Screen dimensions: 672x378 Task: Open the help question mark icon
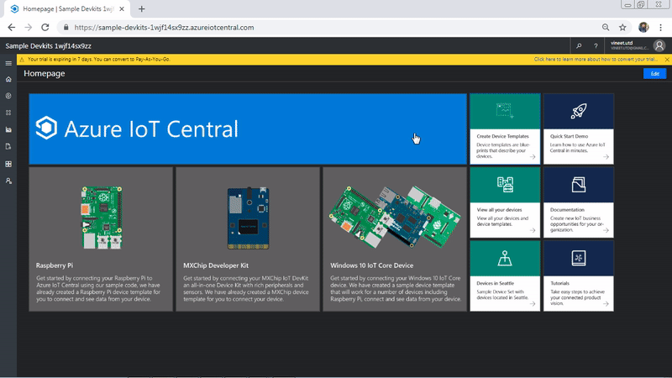[x=596, y=46]
